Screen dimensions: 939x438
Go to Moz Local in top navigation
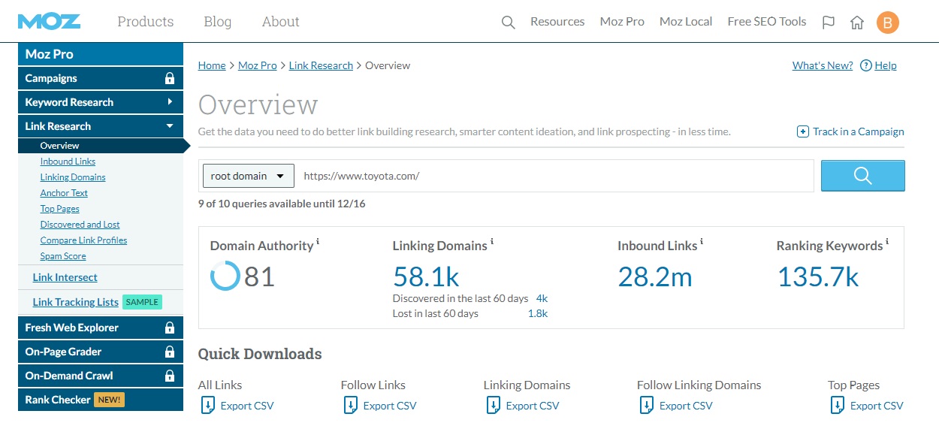(686, 22)
